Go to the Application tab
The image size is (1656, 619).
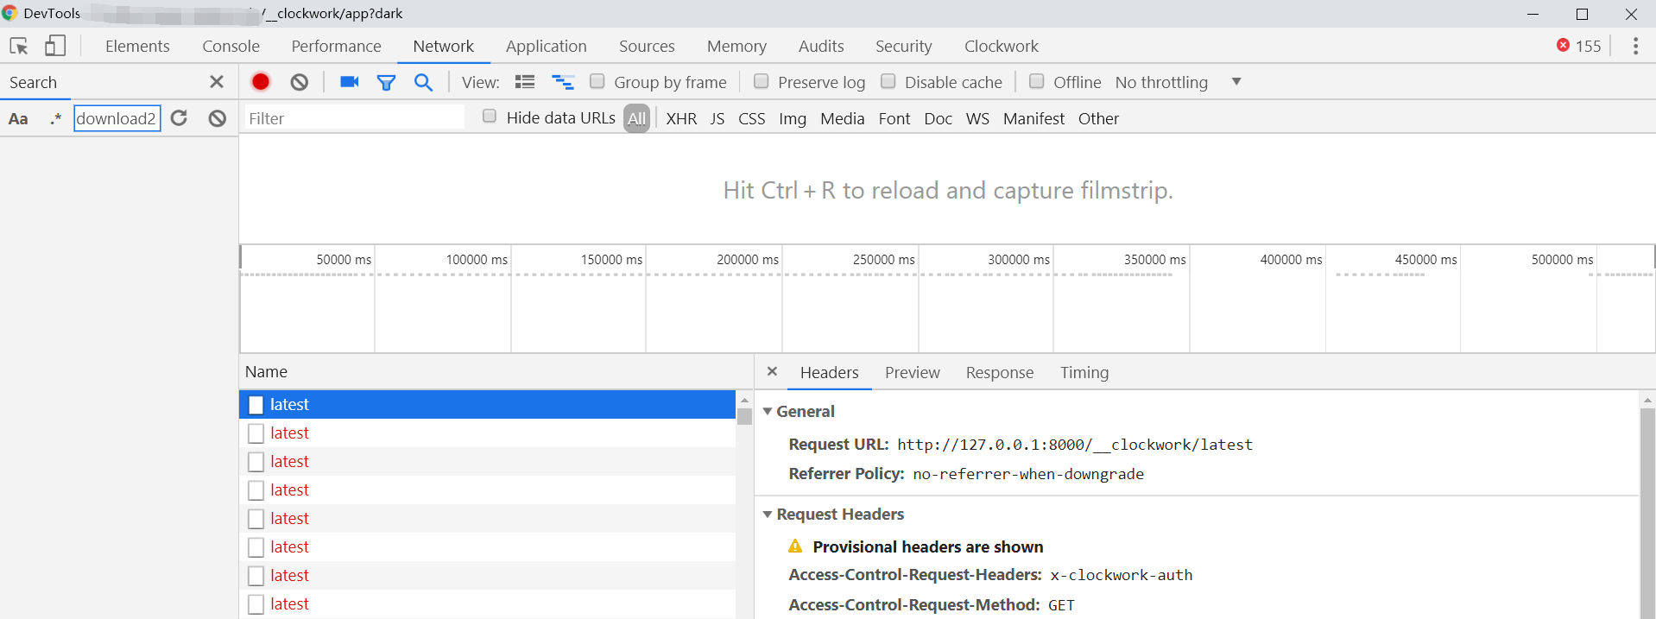pos(546,46)
